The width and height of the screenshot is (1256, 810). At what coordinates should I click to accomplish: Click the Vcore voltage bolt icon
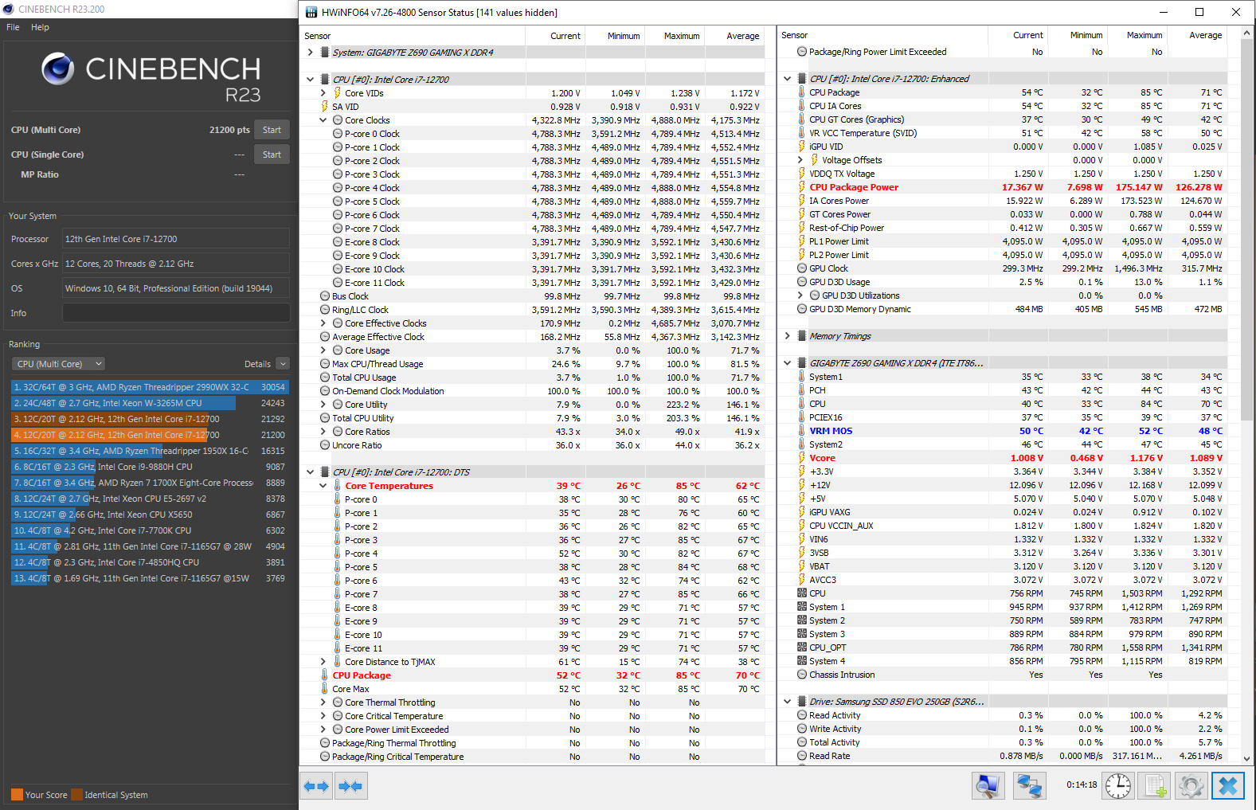tap(802, 458)
